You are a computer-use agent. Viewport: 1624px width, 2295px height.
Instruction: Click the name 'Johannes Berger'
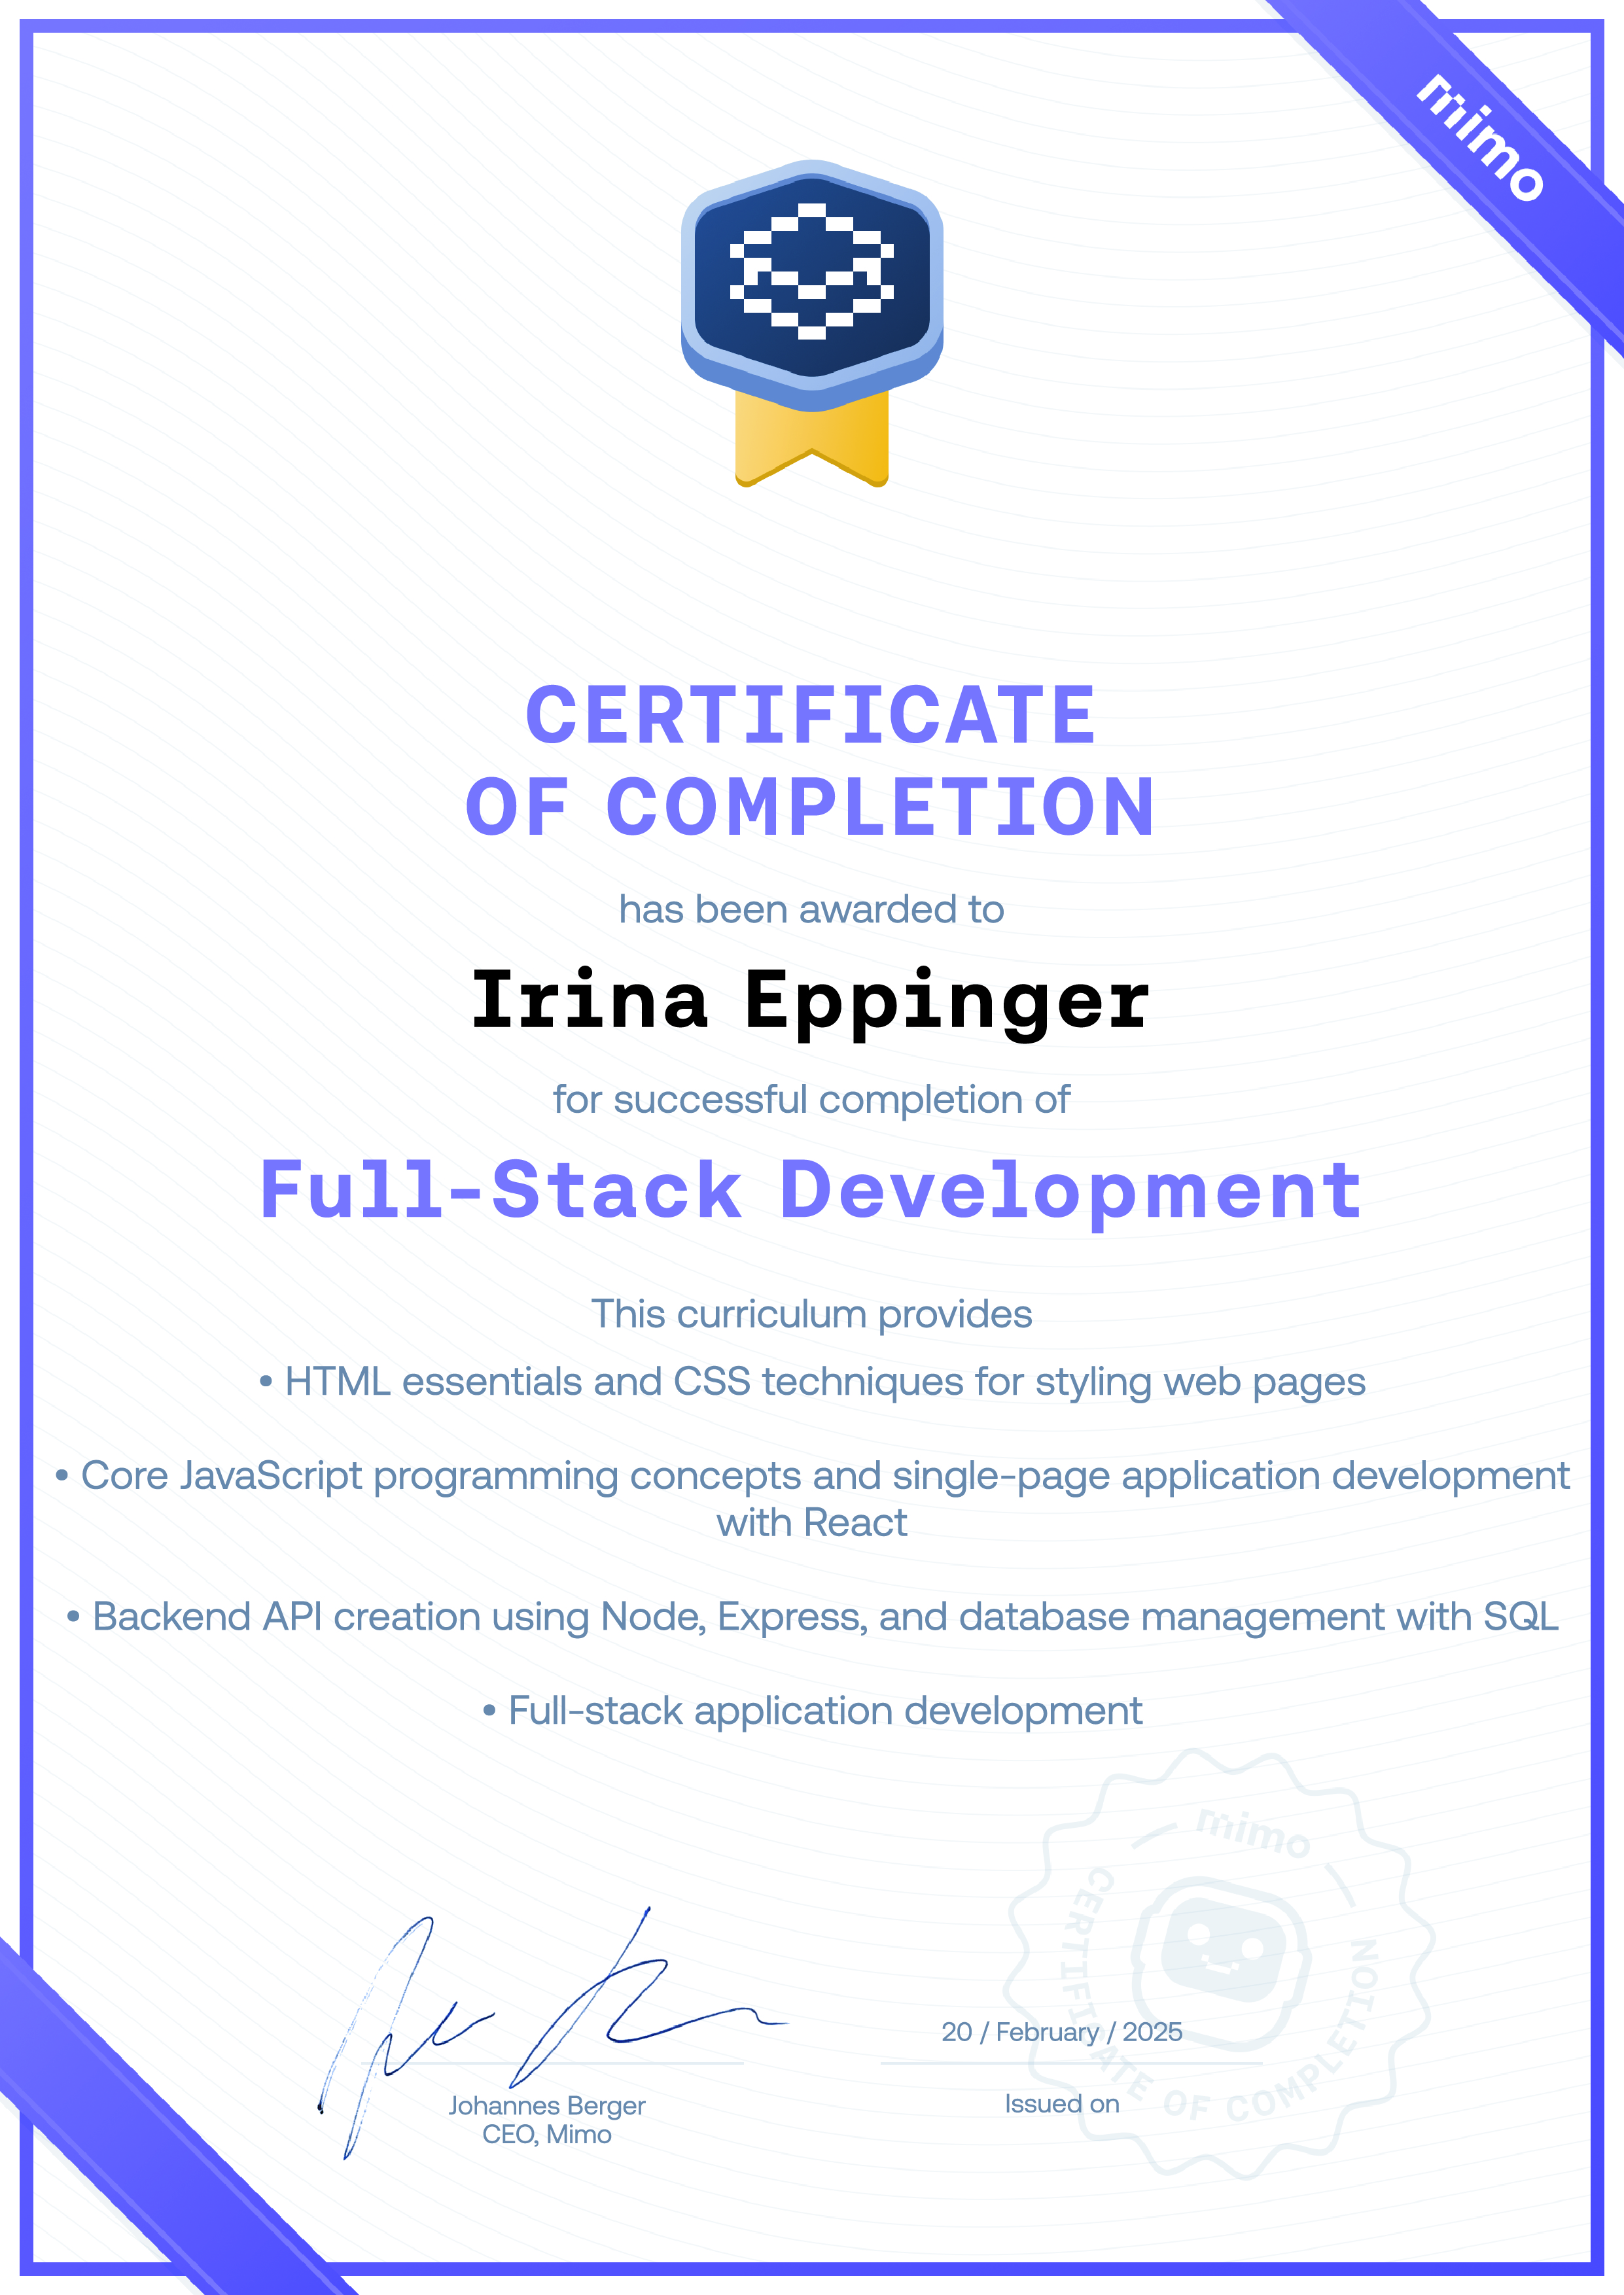point(546,2106)
